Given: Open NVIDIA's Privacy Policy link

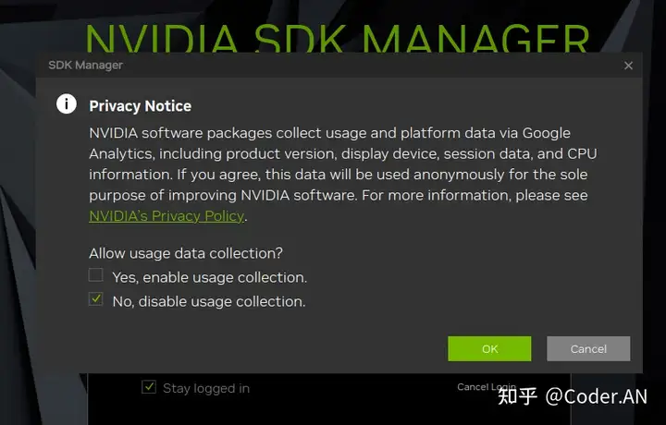Looking at the screenshot, I should tap(166, 216).
